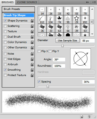Toggle lock for Dual Brush
The image size is (97, 119).
(x=32, y=37)
